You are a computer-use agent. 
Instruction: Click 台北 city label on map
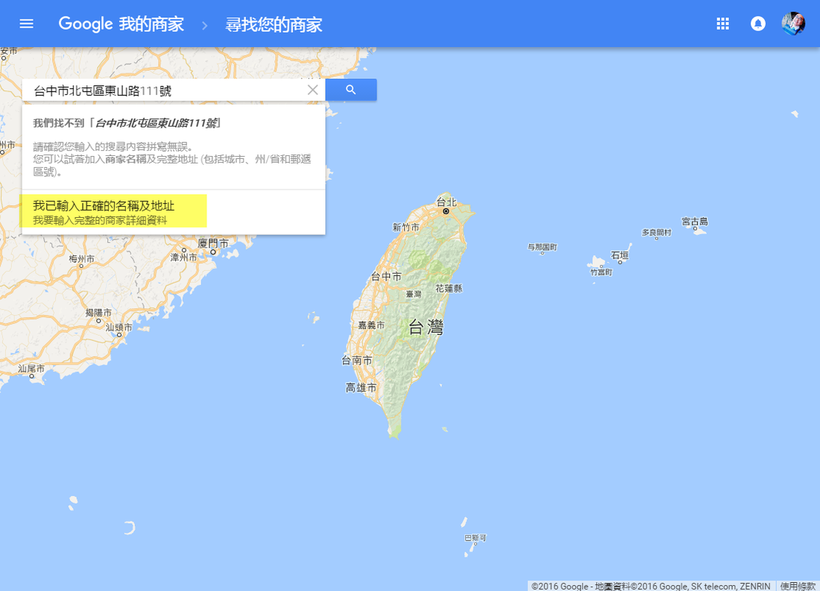pos(446,202)
